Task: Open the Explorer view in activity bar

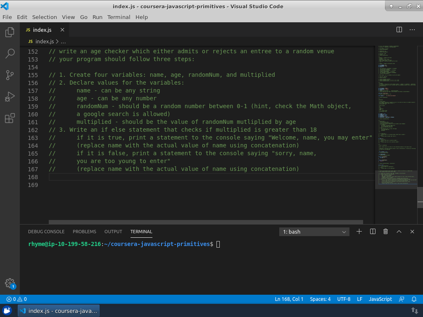Action: (10, 32)
